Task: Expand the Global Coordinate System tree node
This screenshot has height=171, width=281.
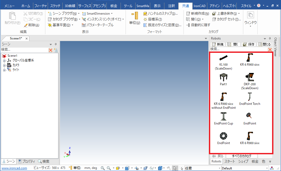Action: (x=4, y=61)
